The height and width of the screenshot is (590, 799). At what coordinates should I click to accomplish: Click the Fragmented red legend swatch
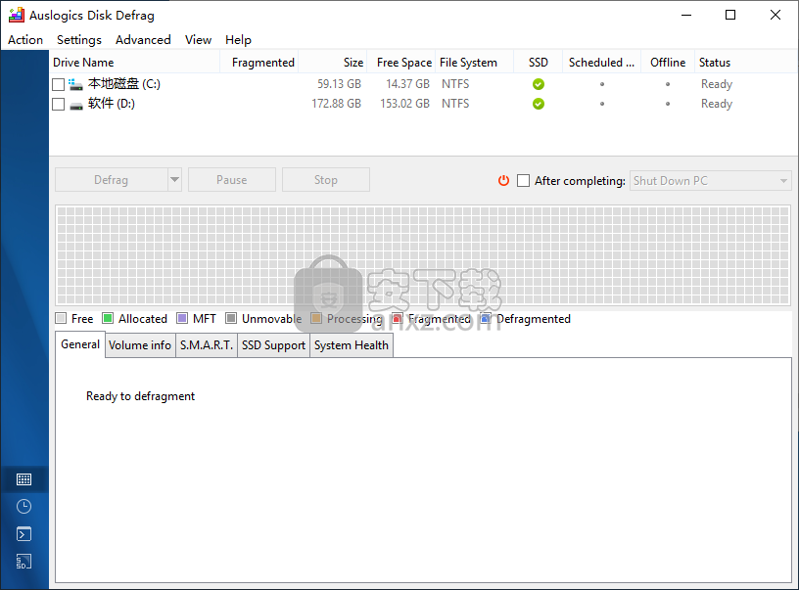pos(398,318)
